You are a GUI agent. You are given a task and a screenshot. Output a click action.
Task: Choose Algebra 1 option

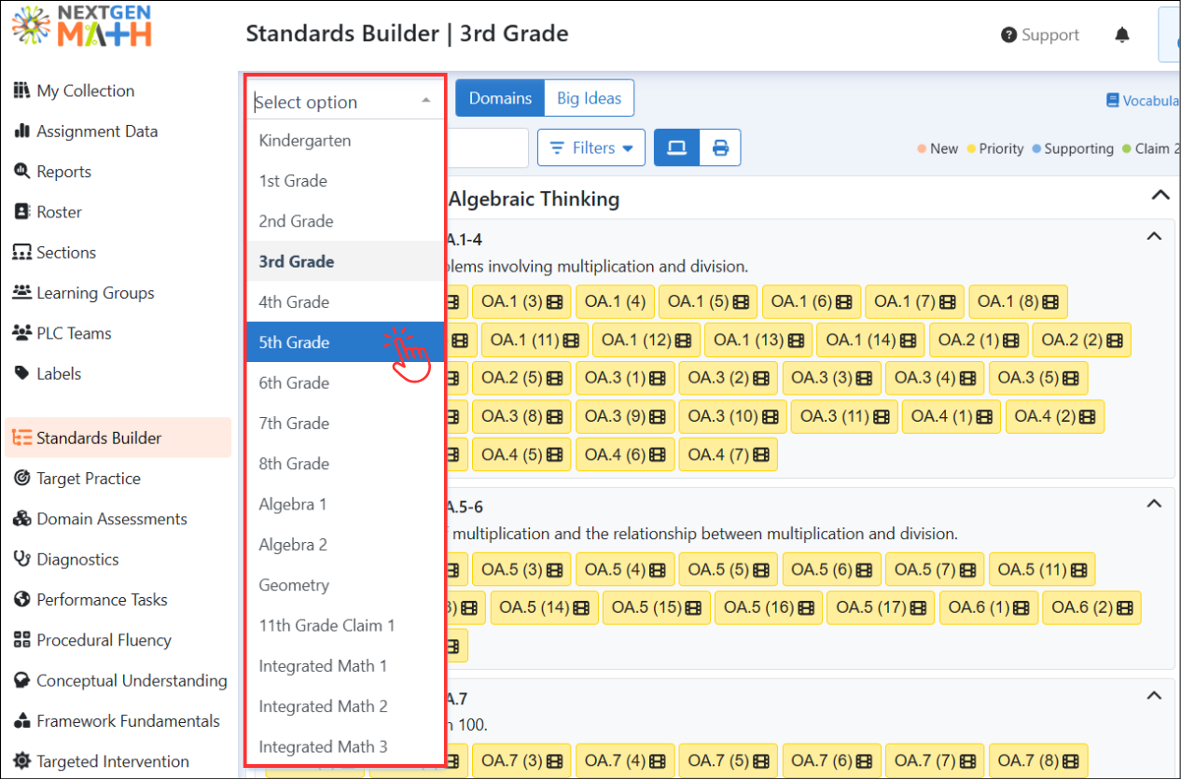(x=345, y=504)
